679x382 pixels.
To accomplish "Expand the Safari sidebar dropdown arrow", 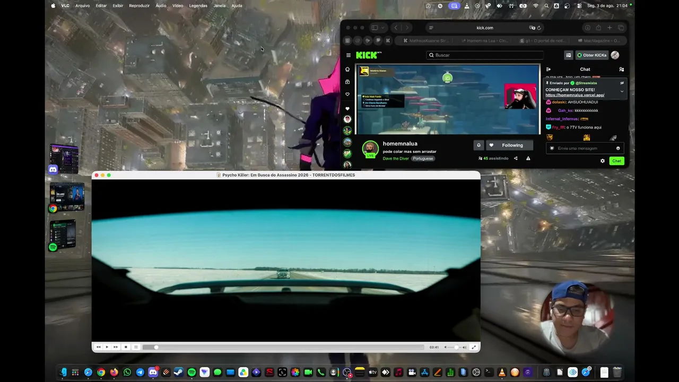I will [x=382, y=28].
